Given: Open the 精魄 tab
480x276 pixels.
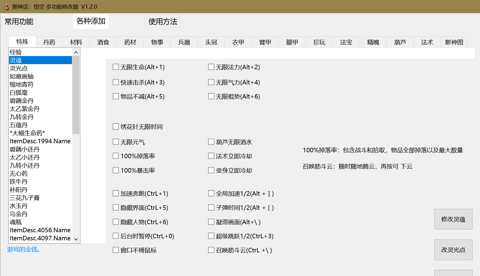Looking at the screenshot, I should [373, 42].
